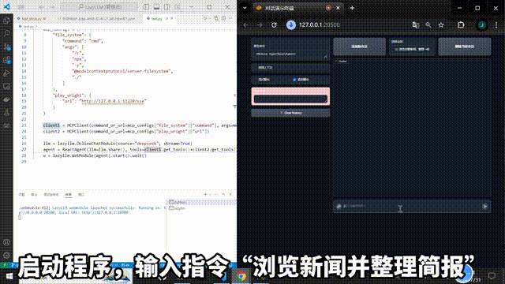Select the lazyllm terminal in list
The width and height of the screenshot is (505, 284).
coord(202,208)
